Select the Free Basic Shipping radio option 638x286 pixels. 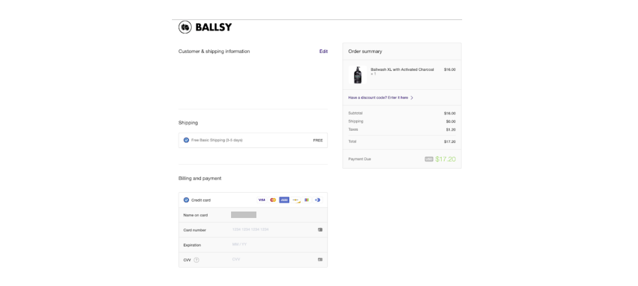186,140
